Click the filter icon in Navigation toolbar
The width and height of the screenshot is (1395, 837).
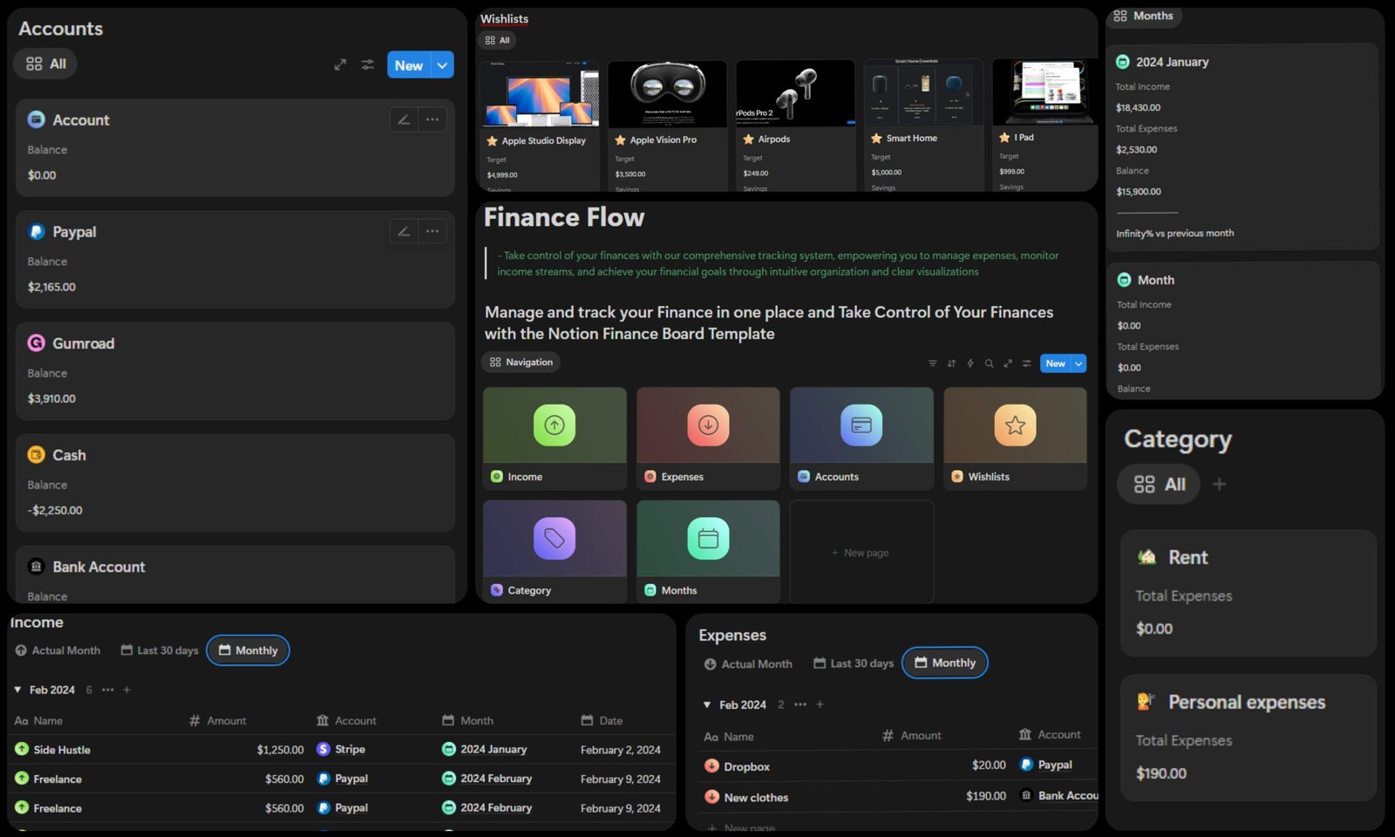click(932, 364)
